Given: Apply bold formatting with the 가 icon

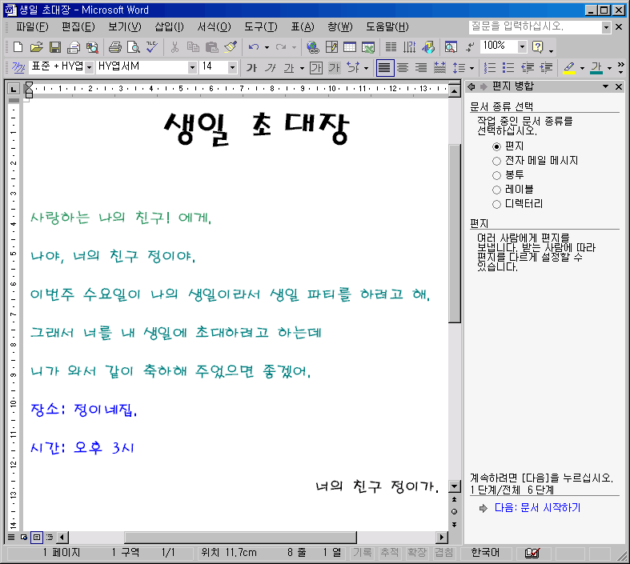Looking at the screenshot, I should click(251, 68).
